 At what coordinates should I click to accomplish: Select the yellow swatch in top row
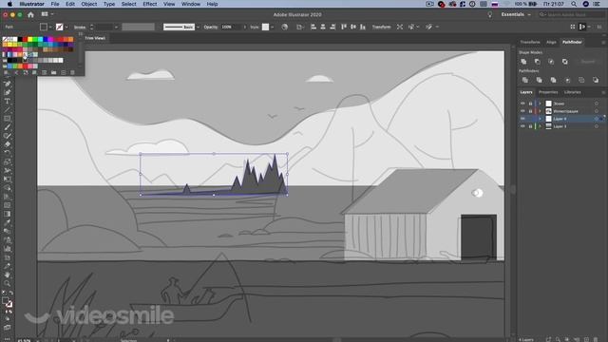coord(30,39)
